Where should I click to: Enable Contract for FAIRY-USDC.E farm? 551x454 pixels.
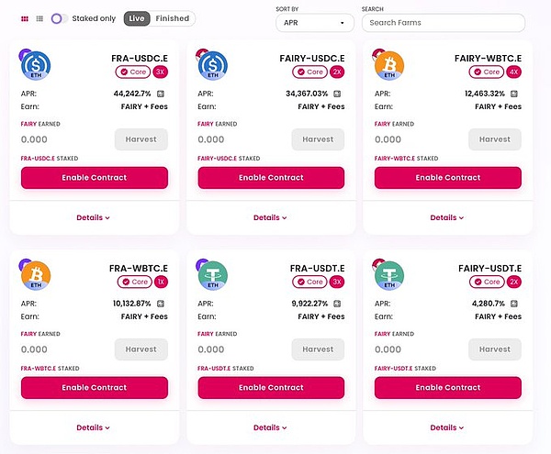pyautogui.click(x=271, y=178)
